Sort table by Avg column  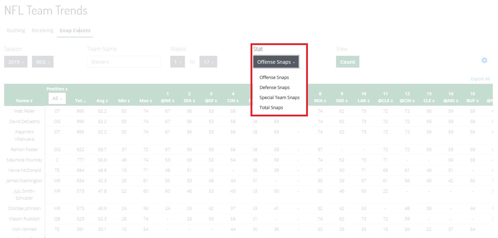point(102,100)
